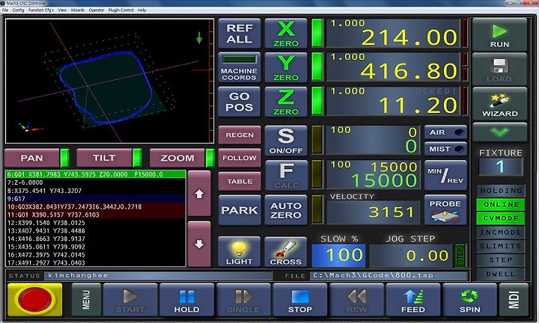Click the SLOW % value 100 field
This screenshot has height=323, width=539.
click(338, 256)
